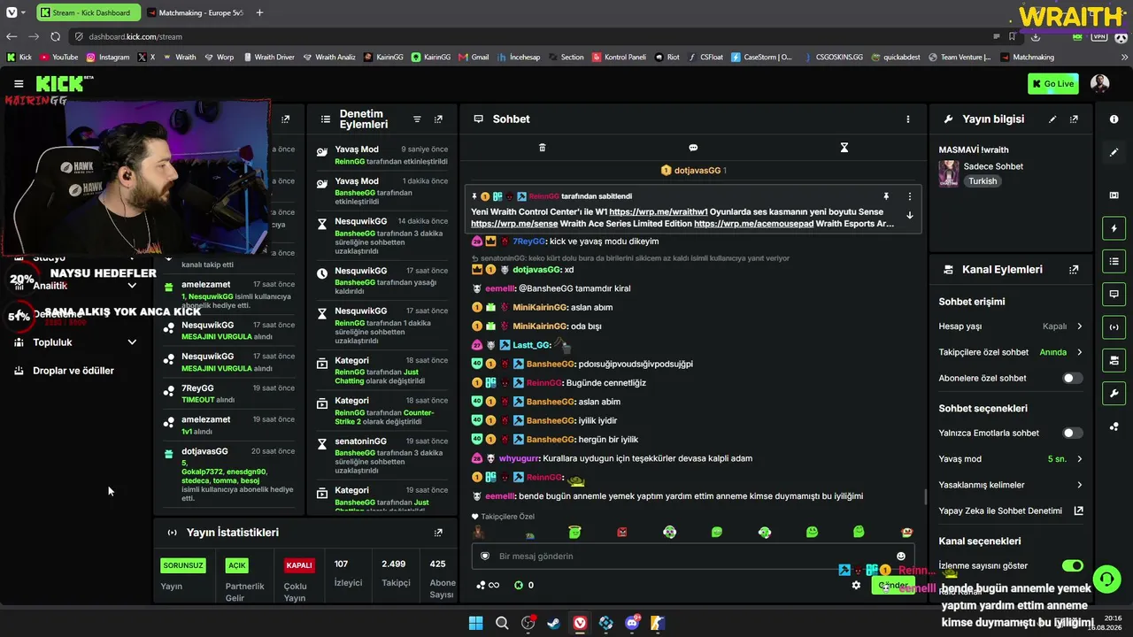The width and height of the screenshot is (1133, 637).
Task: Edit Yayın bilgisi with pencil icon
Action: 1052,119
